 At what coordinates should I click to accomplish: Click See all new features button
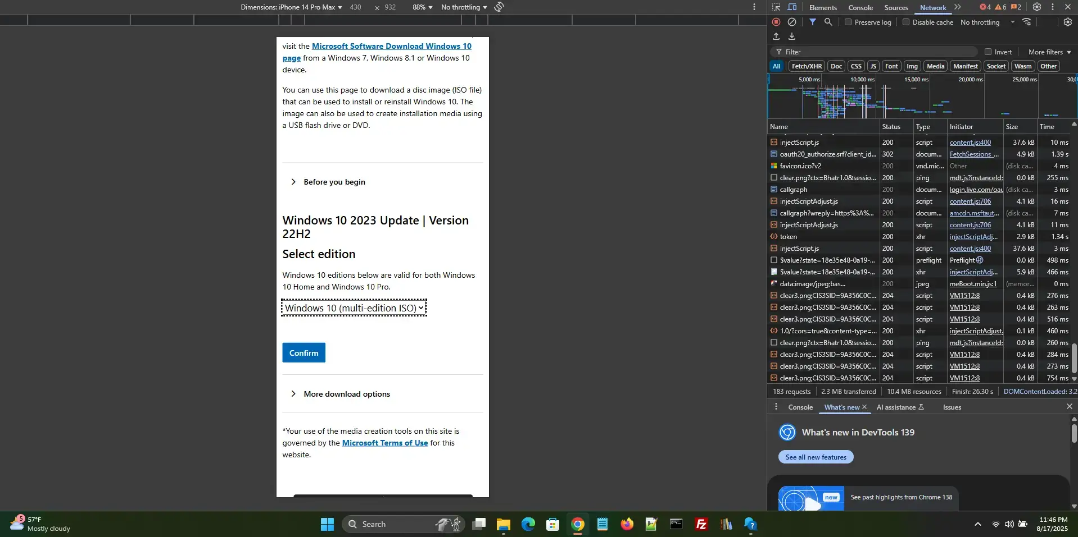click(x=816, y=457)
